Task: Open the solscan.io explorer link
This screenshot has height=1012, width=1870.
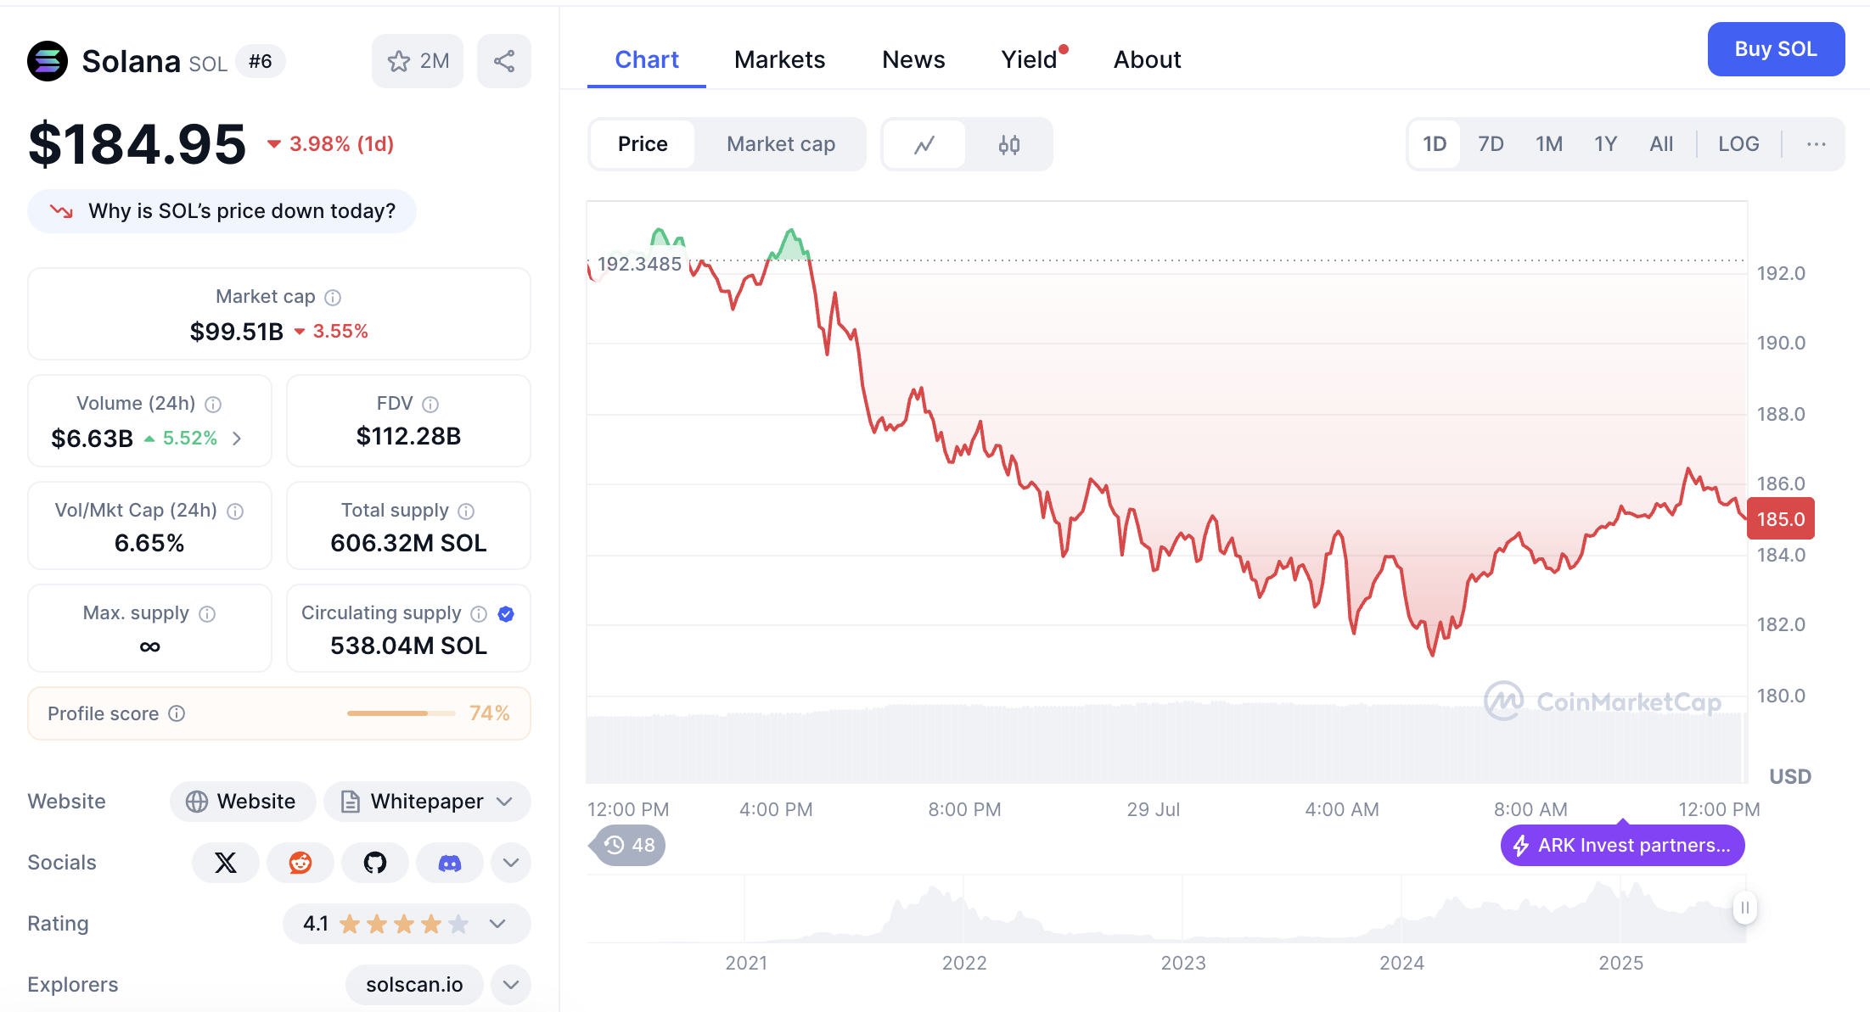Action: point(414,985)
